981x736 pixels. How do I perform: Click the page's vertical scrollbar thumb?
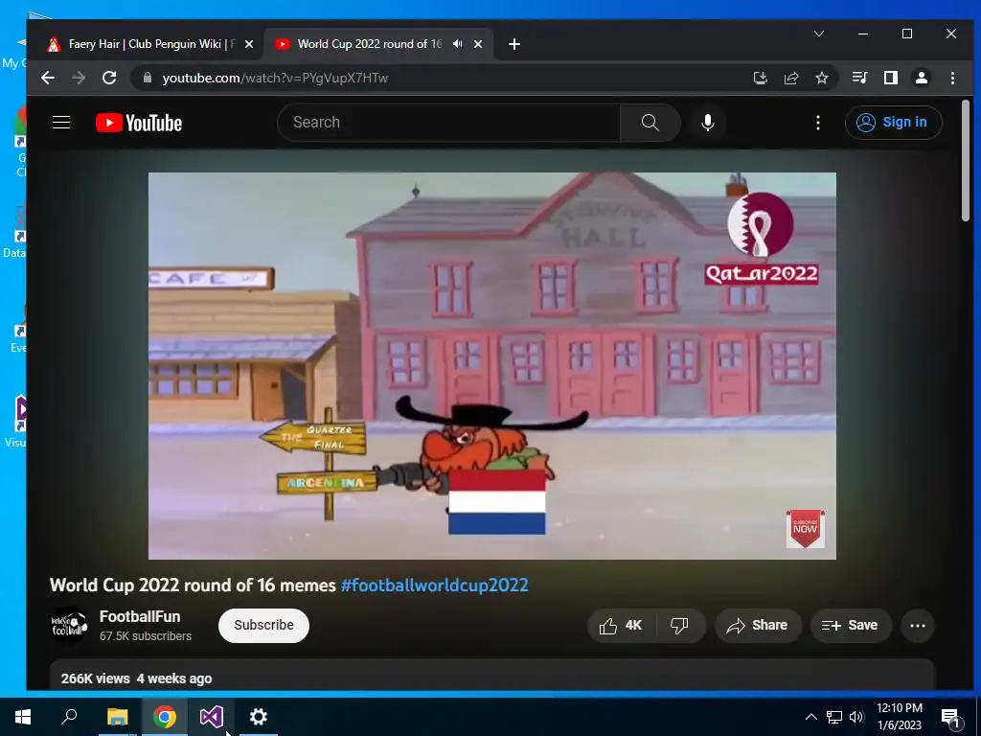966,161
